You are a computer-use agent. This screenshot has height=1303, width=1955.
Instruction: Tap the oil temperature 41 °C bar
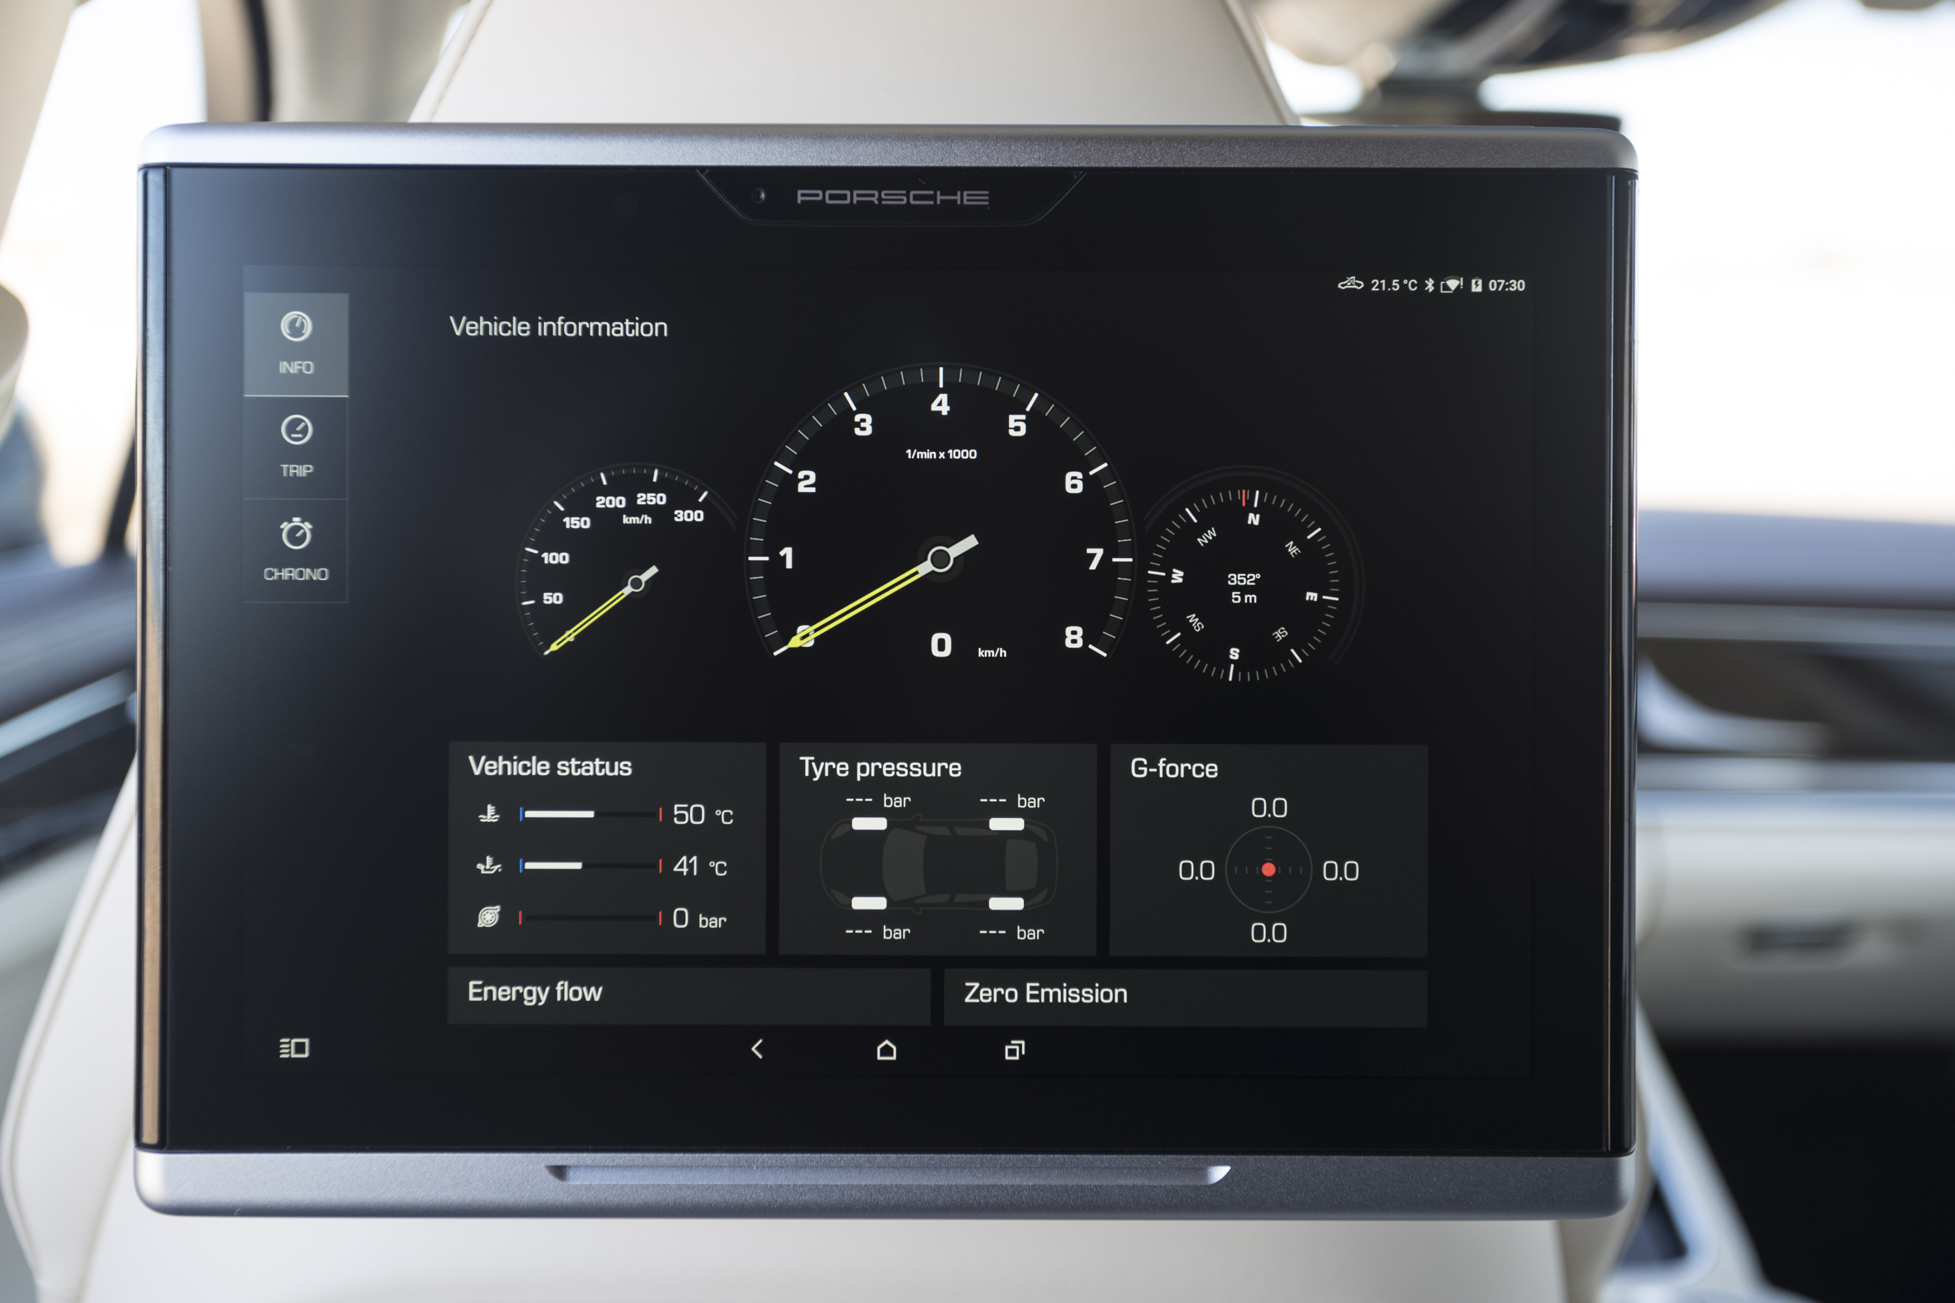pos(590,866)
